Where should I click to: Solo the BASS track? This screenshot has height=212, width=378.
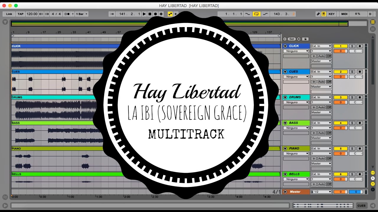352,123
